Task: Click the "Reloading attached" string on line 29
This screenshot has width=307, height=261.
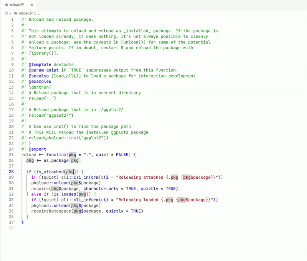Action: tap(167, 177)
